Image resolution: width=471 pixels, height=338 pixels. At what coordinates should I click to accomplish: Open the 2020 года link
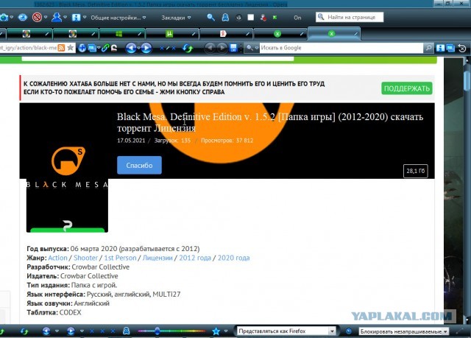coord(234,258)
